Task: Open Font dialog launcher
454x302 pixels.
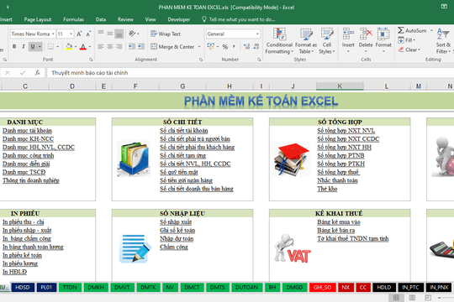Action: click(x=91, y=60)
